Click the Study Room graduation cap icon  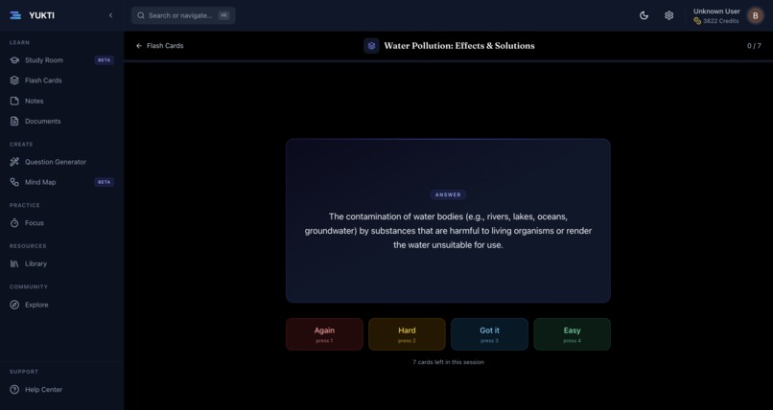click(x=14, y=60)
